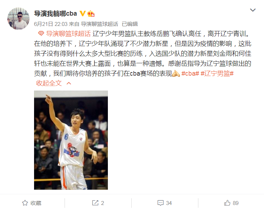Enlarge the basketball player photo

point(71,140)
